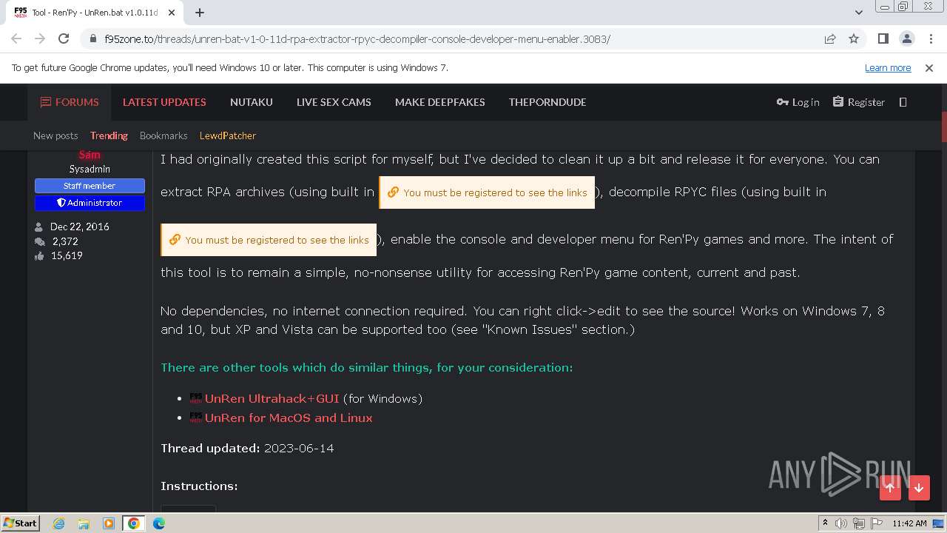Bookmark this page with the star icon

pos(854,38)
